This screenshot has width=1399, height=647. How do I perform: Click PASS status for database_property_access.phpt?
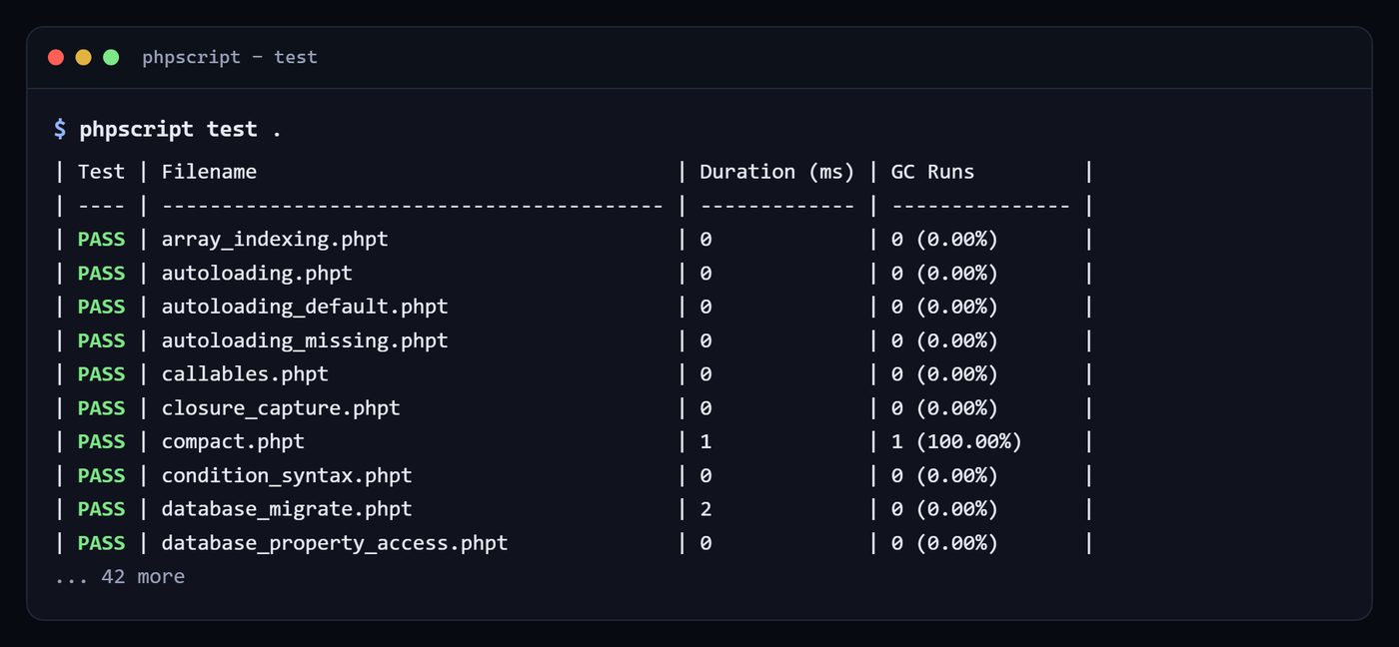101,543
